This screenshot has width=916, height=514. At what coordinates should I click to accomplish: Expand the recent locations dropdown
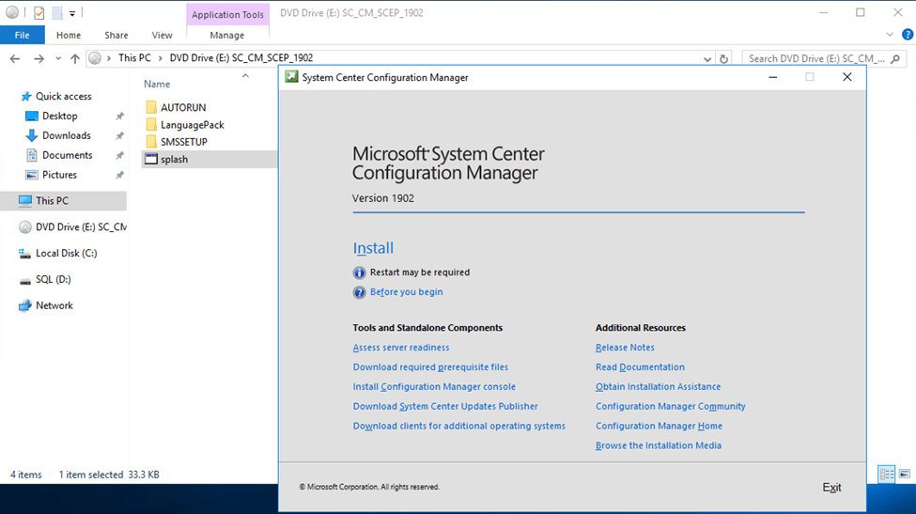click(57, 58)
